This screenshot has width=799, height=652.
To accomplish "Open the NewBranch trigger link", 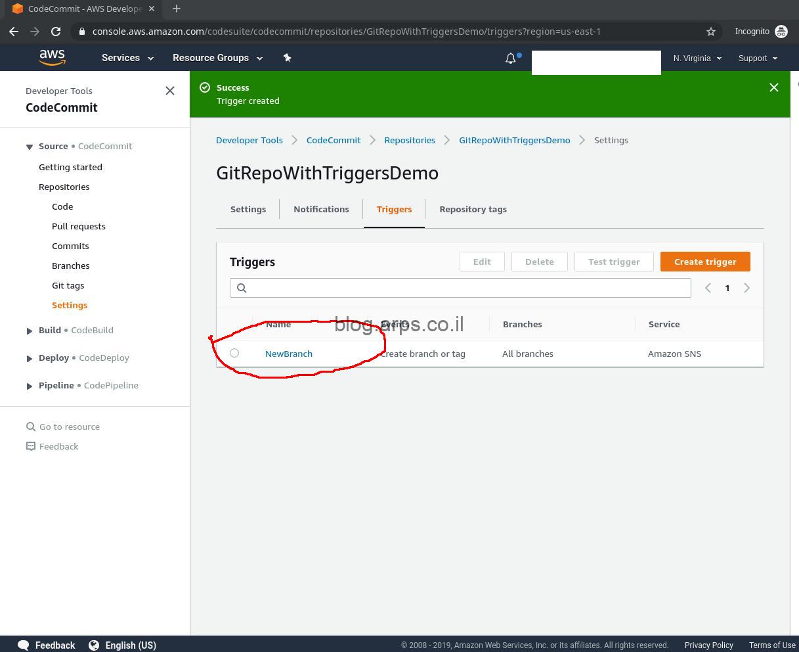I will (288, 354).
